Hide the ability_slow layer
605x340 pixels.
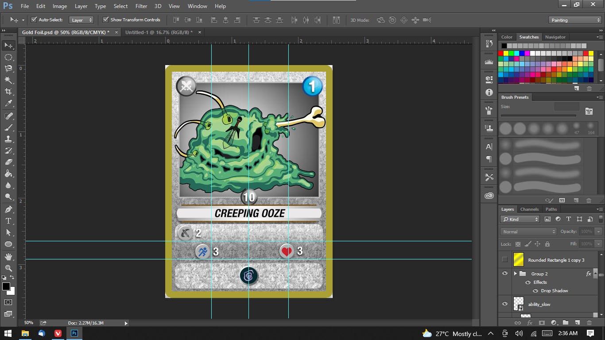click(x=505, y=304)
